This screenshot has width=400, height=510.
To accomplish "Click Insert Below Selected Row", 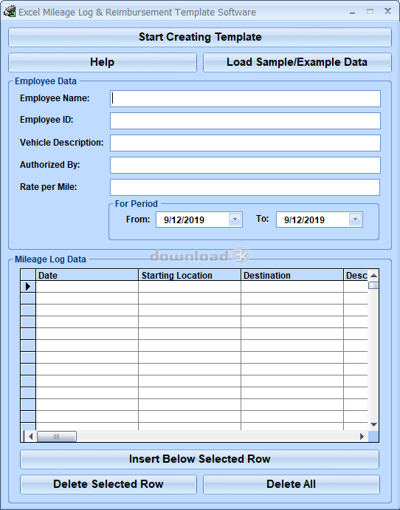I will (x=200, y=459).
